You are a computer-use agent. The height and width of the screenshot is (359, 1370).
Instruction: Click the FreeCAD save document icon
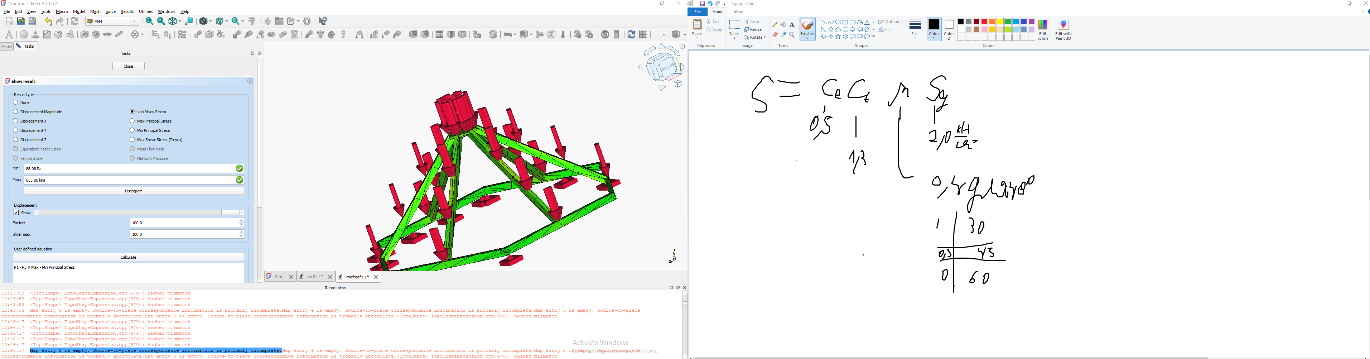33,21
